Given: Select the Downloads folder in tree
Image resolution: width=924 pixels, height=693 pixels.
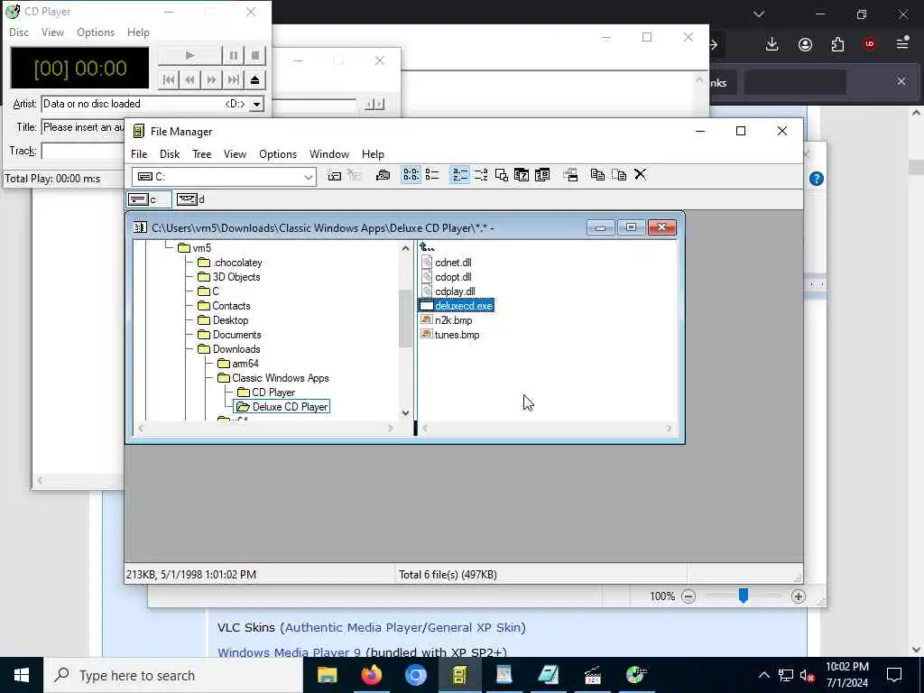Looking at the screenshot, I should point(228,349).
